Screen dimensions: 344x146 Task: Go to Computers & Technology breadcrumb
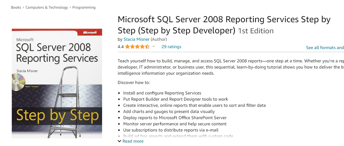[x=47, y=7]
